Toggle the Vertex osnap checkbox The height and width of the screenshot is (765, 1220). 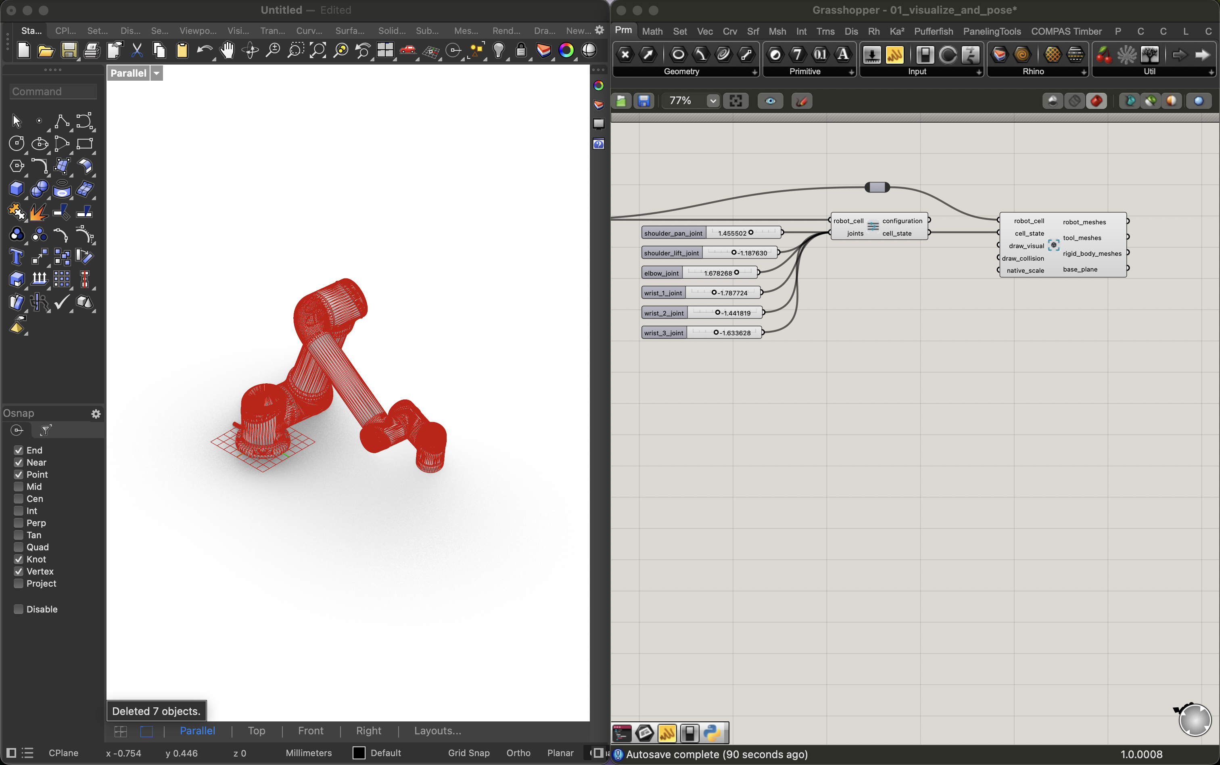pos(19,571)
